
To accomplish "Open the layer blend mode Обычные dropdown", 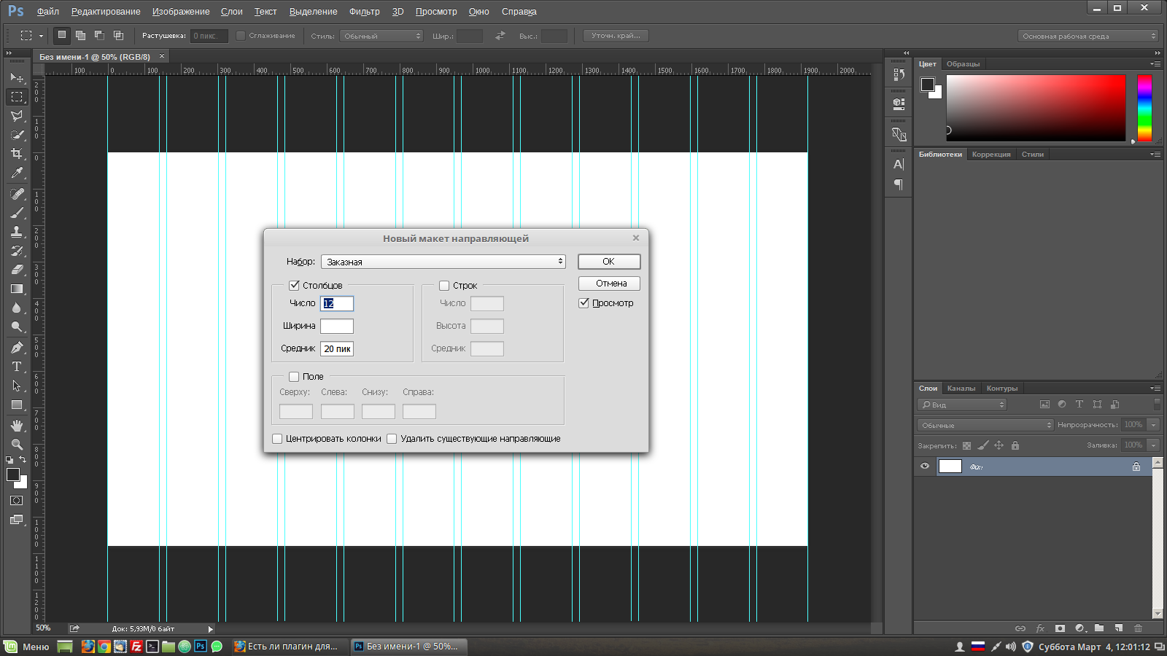I will (985, 425).
